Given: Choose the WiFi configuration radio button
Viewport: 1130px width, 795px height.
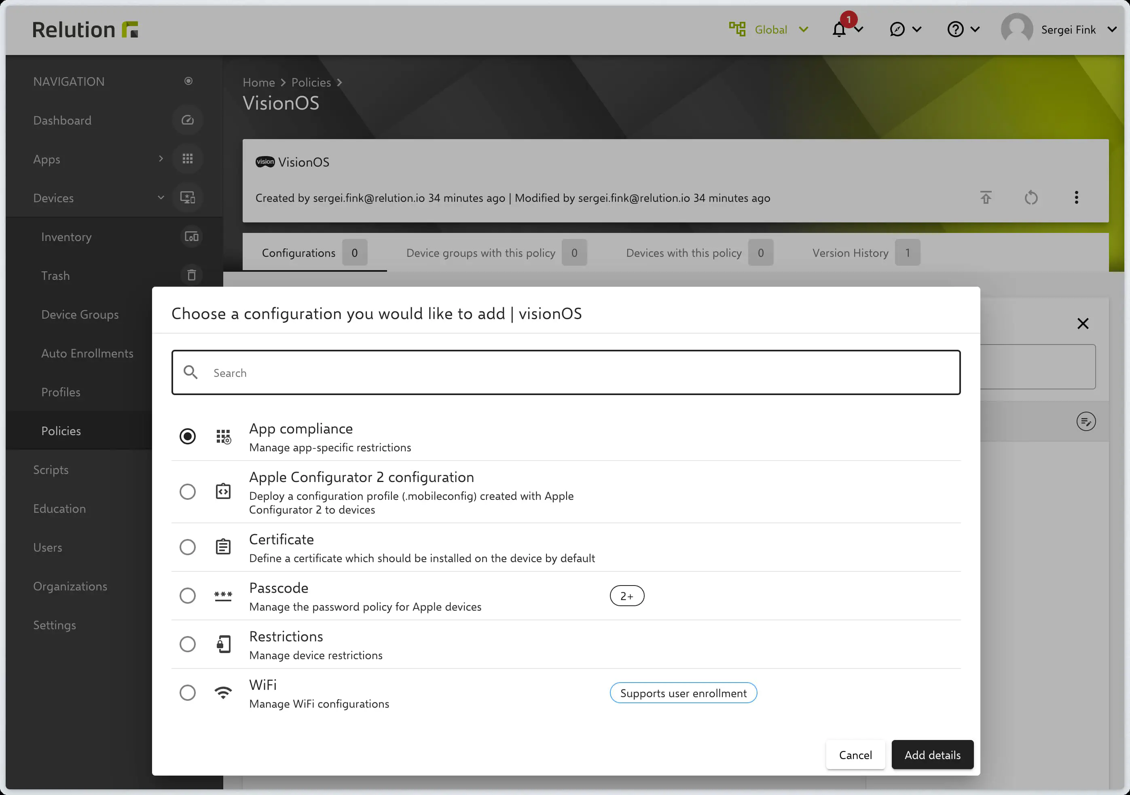Looking at the screenshot, I should [x=188, y=693].
